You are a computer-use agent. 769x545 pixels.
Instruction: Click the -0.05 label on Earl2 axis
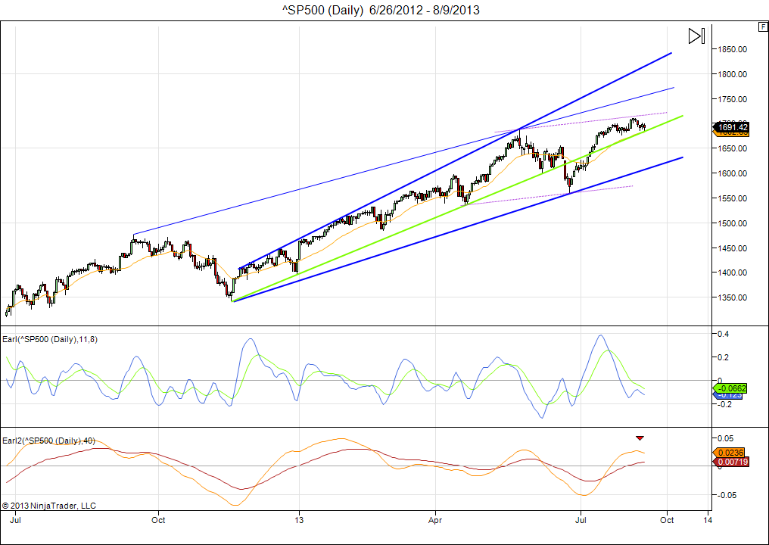point(725,494)
